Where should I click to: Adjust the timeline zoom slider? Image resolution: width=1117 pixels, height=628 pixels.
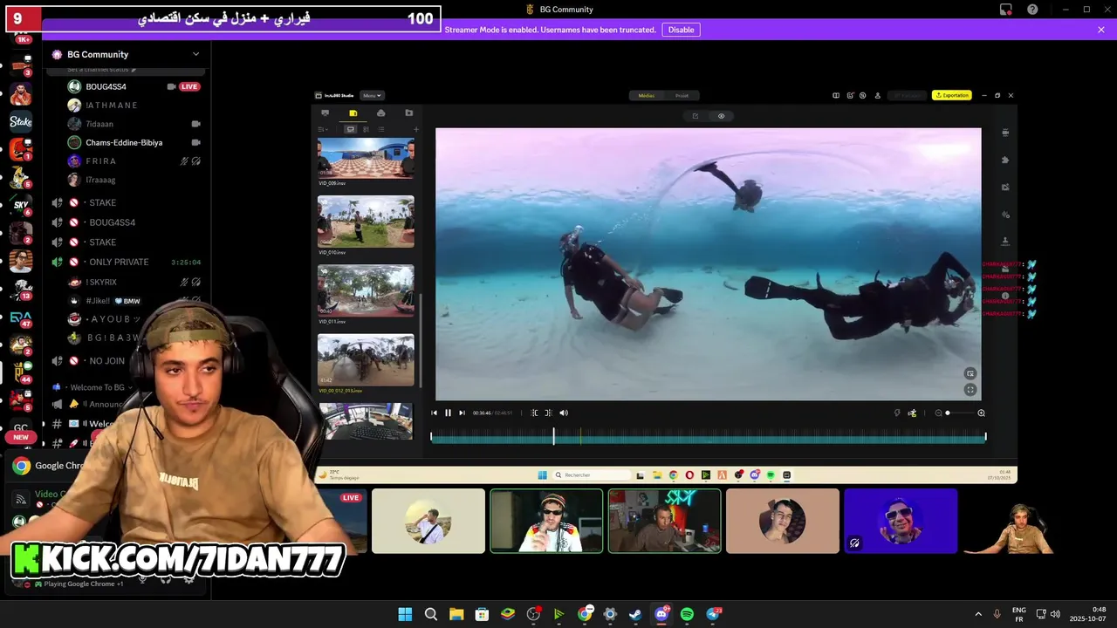coord(960,413)
